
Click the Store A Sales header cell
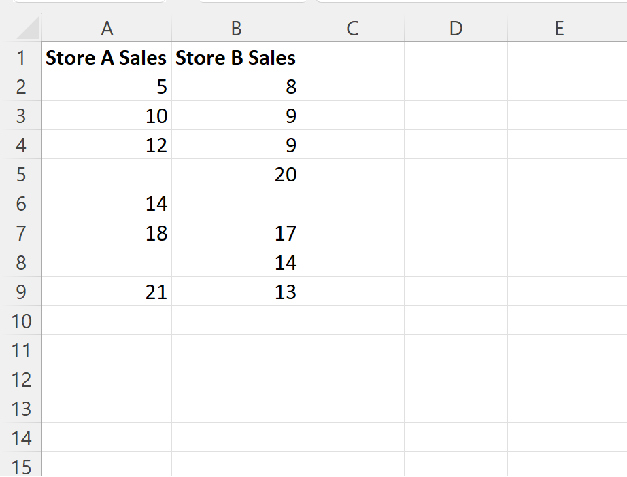(x=107, y=56)
